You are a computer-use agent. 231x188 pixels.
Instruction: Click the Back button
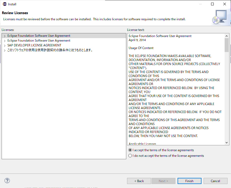tap(139, 181)
